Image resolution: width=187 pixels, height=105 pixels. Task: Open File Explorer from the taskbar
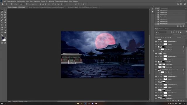coord(78,104)
